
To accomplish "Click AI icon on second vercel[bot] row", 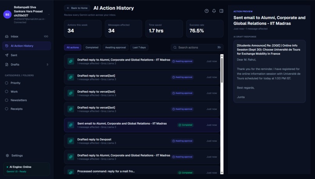I will (71, 93).
